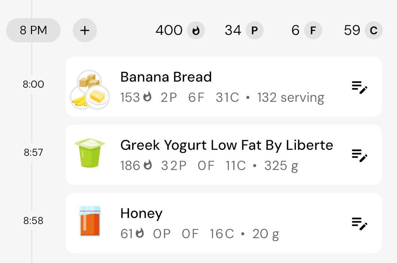The image size is (397, 263).
Task: Click the carbs C badge in header
Action: pos(373,30)
